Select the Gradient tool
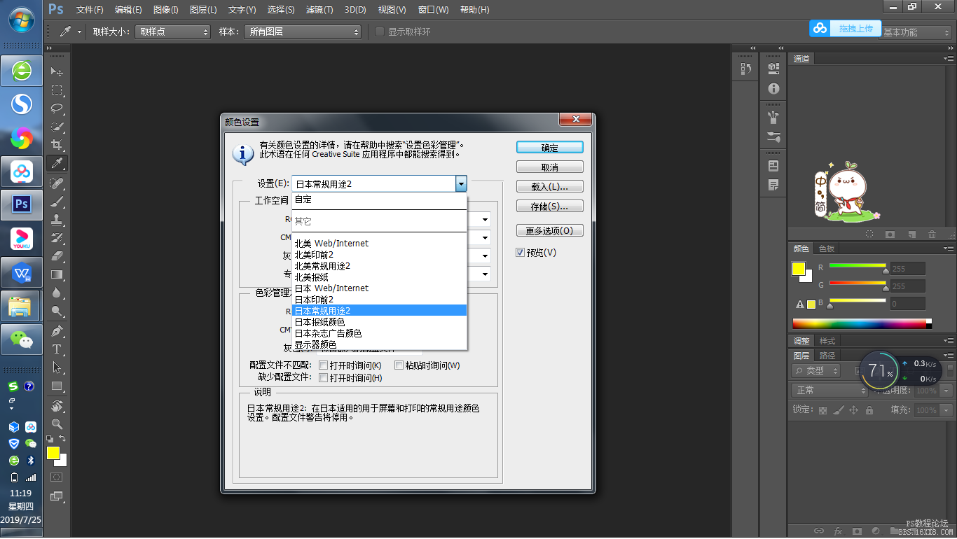The width and height of the screenshot is (957, 539). tap(57, 274)
